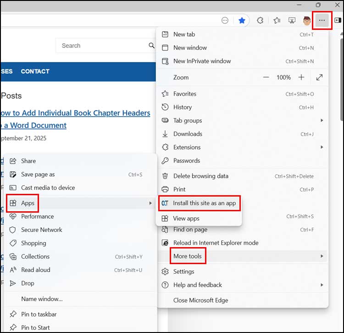Choose Close Microsoft Edge
This screenshot has height=333, width=344.
point(243,300)
